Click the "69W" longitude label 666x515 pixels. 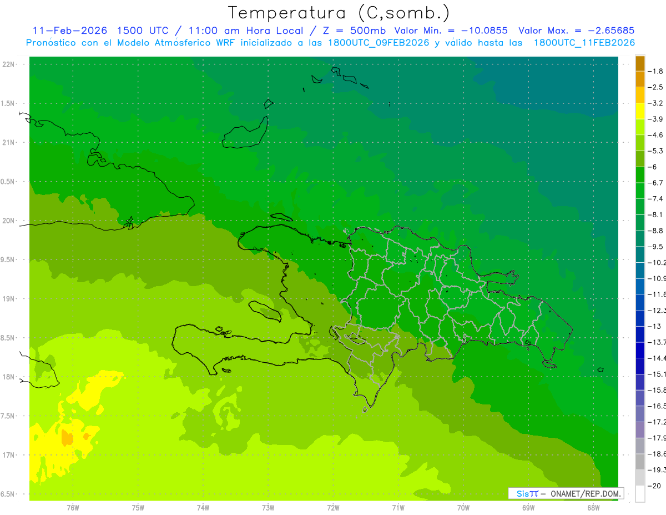(528, 508)
